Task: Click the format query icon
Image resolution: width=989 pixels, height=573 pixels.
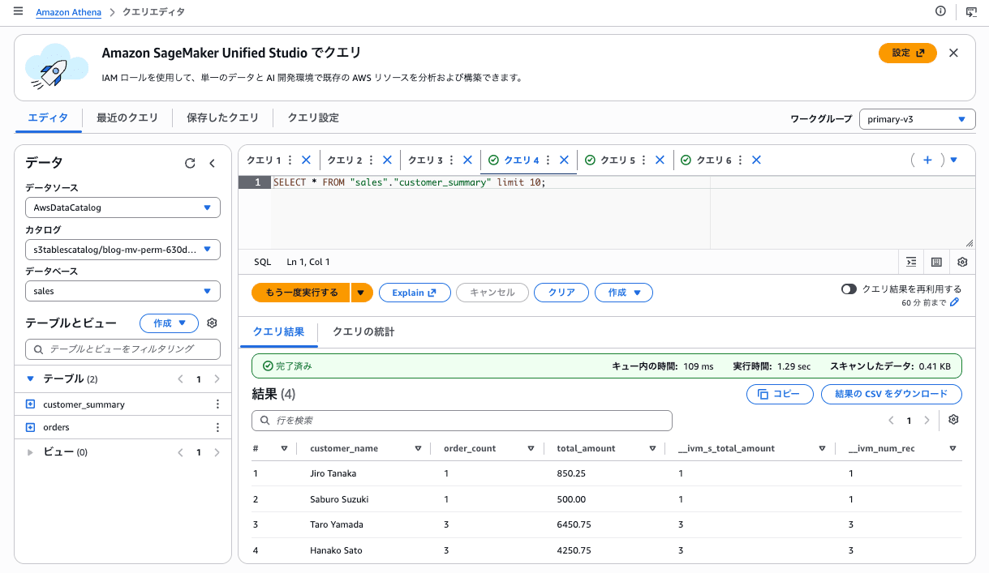Action: pos(911,262)
